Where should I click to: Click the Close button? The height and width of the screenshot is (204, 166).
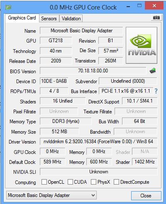point(146,196)
